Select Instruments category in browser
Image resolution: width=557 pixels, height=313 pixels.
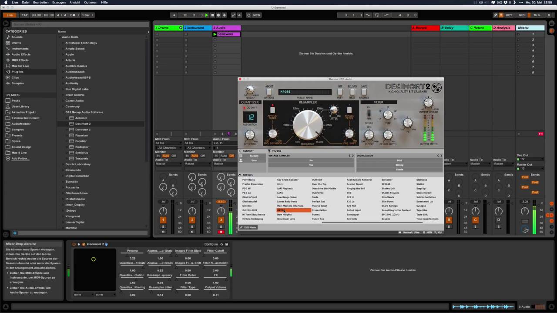pyautogui.click(x=20, y=48)
